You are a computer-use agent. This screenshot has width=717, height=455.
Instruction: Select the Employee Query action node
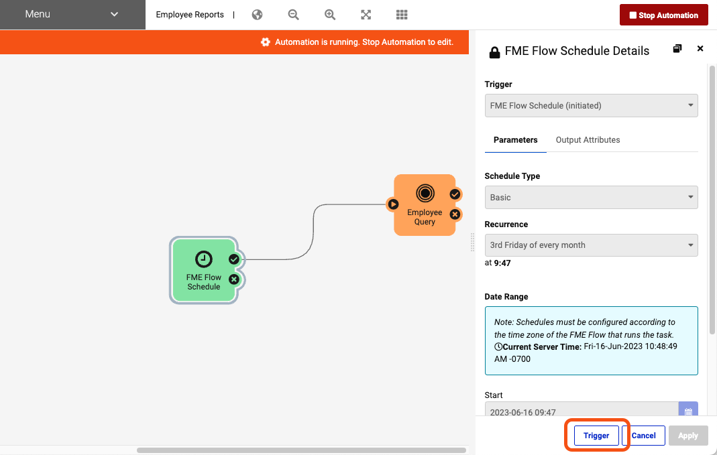coord(425,205)
